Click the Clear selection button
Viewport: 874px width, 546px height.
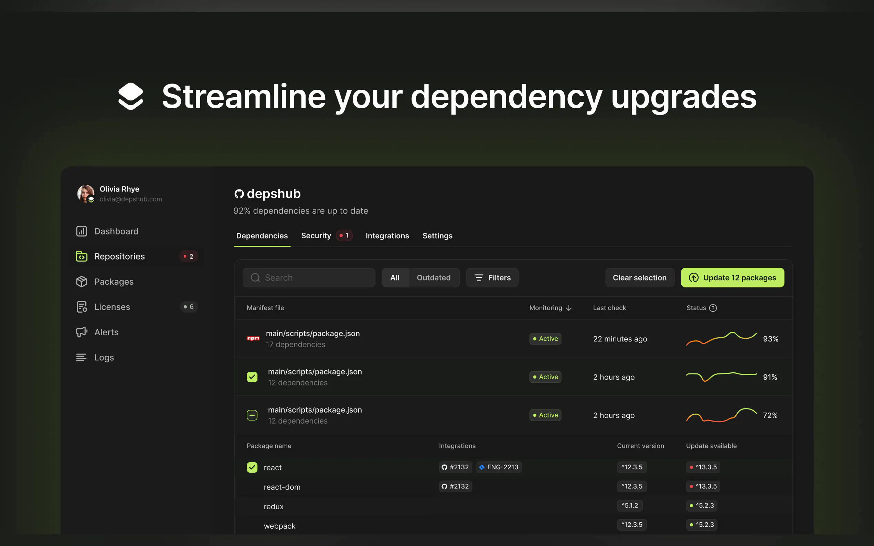[x=639, y=278]
